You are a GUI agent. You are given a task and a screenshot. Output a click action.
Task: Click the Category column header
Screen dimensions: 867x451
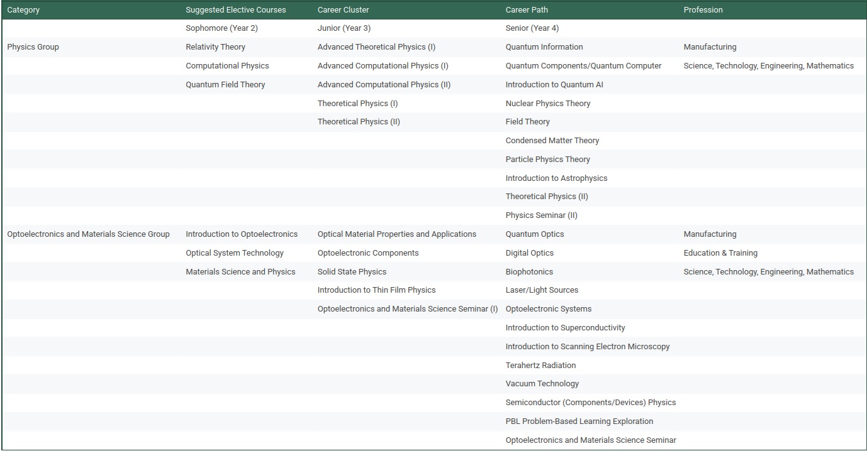pos(24,10)
